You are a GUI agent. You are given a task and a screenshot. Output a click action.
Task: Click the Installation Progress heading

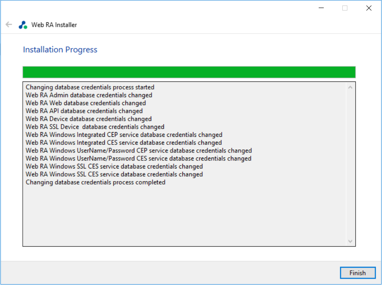60,50
